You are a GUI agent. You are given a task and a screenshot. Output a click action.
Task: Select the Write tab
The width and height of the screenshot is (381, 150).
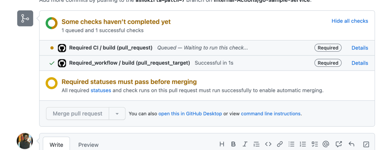(57, 144)
